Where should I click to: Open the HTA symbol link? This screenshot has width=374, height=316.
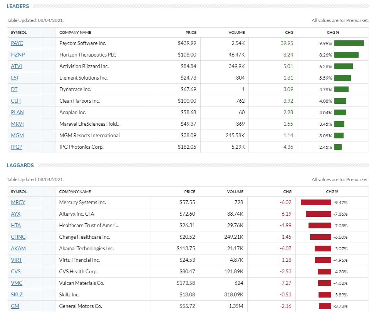[16, 226]
